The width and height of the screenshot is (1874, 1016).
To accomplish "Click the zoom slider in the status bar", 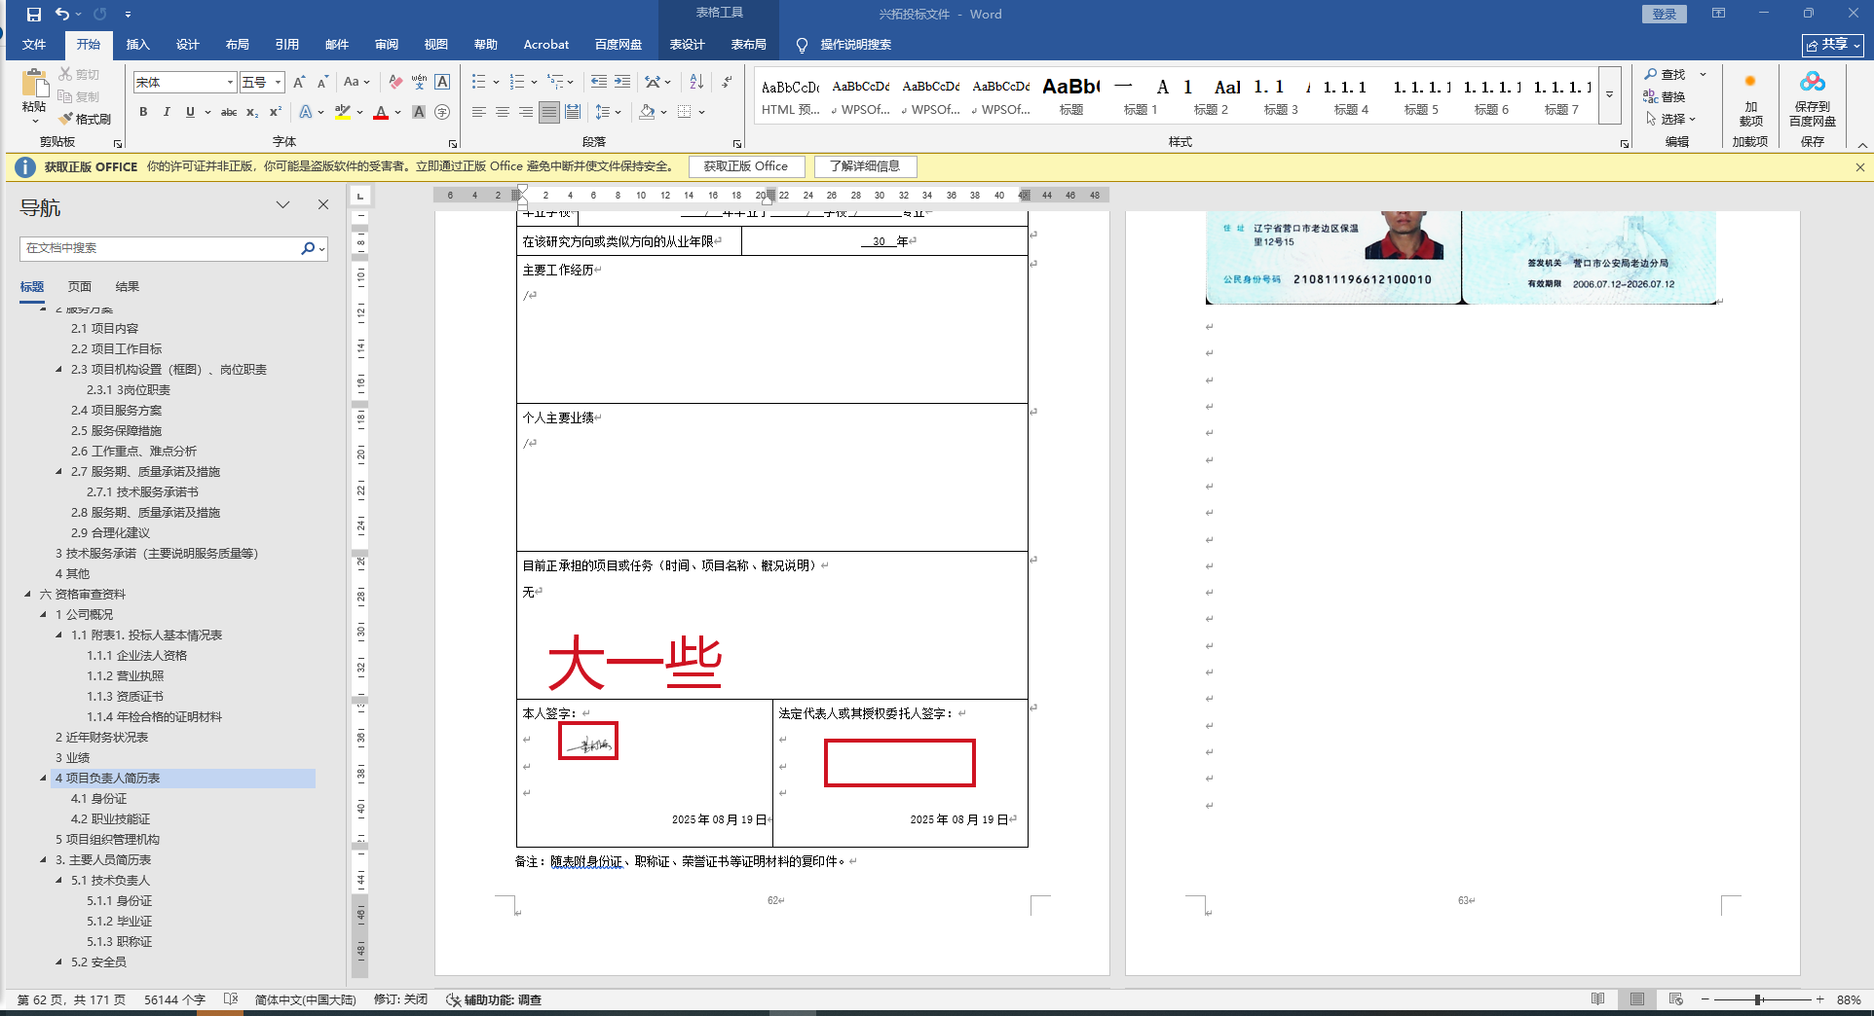I will tap(1759, 999).
